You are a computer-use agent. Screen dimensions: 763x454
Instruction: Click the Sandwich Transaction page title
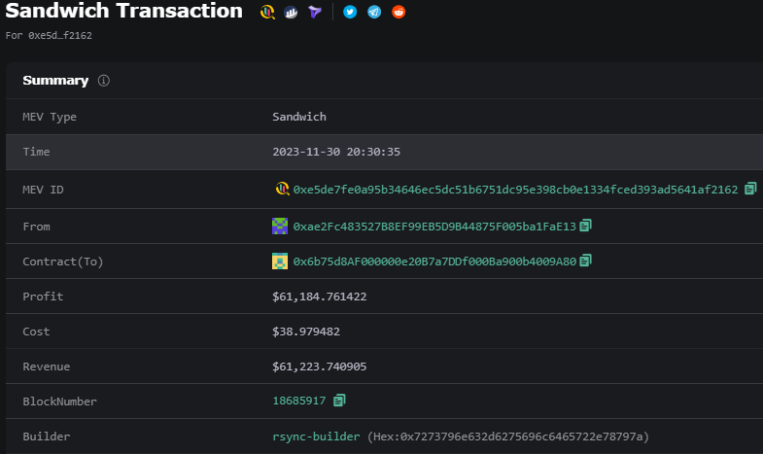(124, 11)
